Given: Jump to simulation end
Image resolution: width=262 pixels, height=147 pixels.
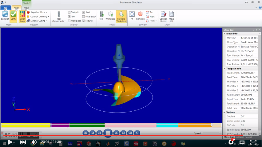Looking at the screenshot, I should pos(130,133).
